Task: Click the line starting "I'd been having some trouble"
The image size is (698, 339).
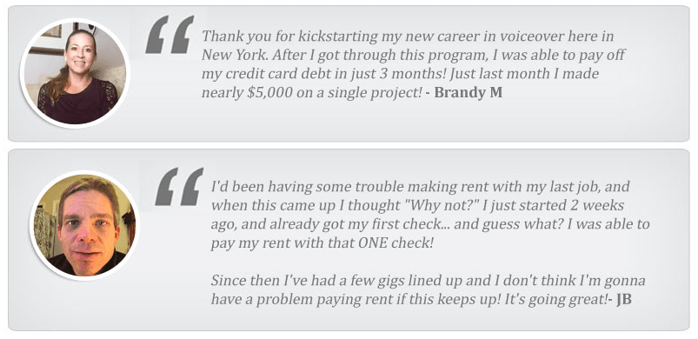Action: (420, 187)
